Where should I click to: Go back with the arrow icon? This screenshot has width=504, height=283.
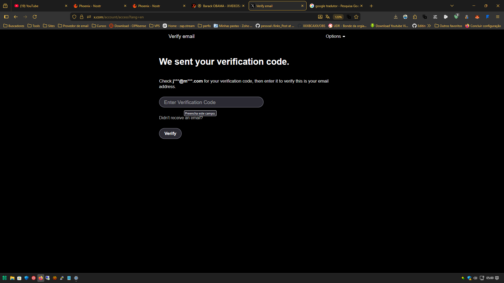[x=16, y=17]
